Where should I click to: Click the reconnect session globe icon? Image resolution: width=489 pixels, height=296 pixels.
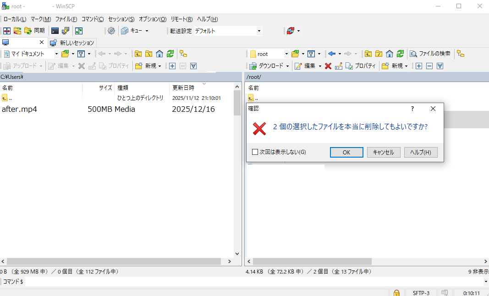point(291,31)
